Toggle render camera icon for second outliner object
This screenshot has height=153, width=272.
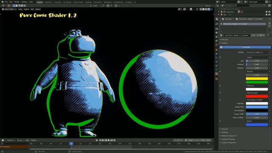click(x=269, y=15)
